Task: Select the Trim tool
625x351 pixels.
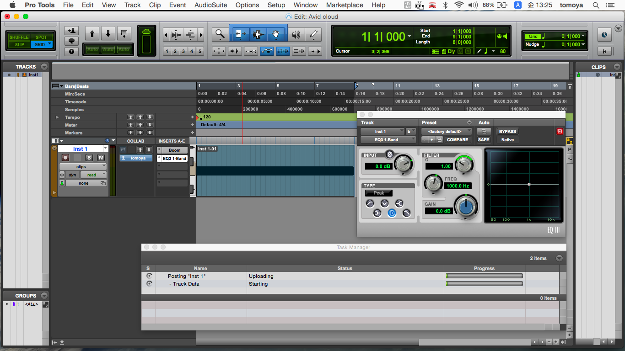Action: [240, 34]
